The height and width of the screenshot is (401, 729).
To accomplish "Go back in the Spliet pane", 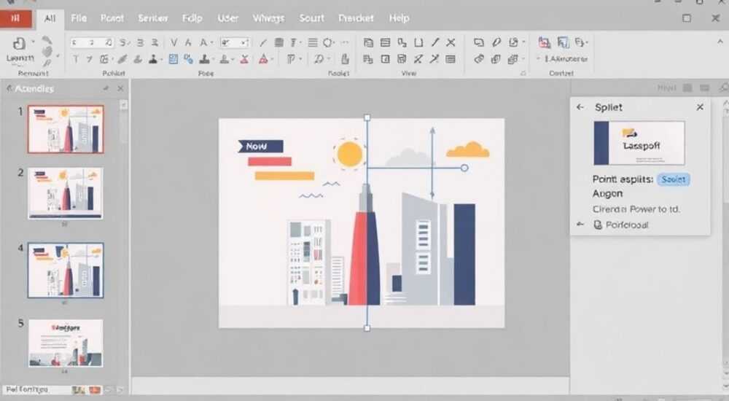I will (580, 107).
